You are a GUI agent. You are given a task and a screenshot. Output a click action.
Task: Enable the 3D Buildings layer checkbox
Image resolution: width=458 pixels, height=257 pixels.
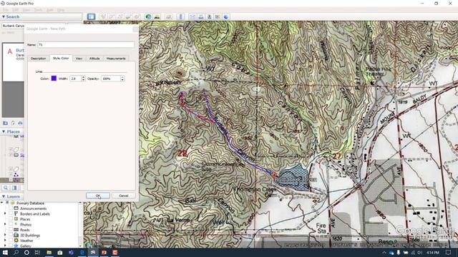pyautogui.click(x=11, y=235)
